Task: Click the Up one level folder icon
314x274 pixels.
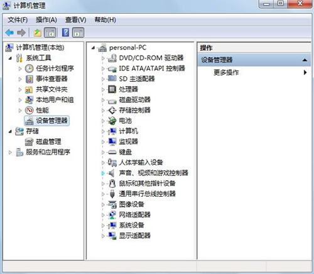Action: tap(38, 33)
